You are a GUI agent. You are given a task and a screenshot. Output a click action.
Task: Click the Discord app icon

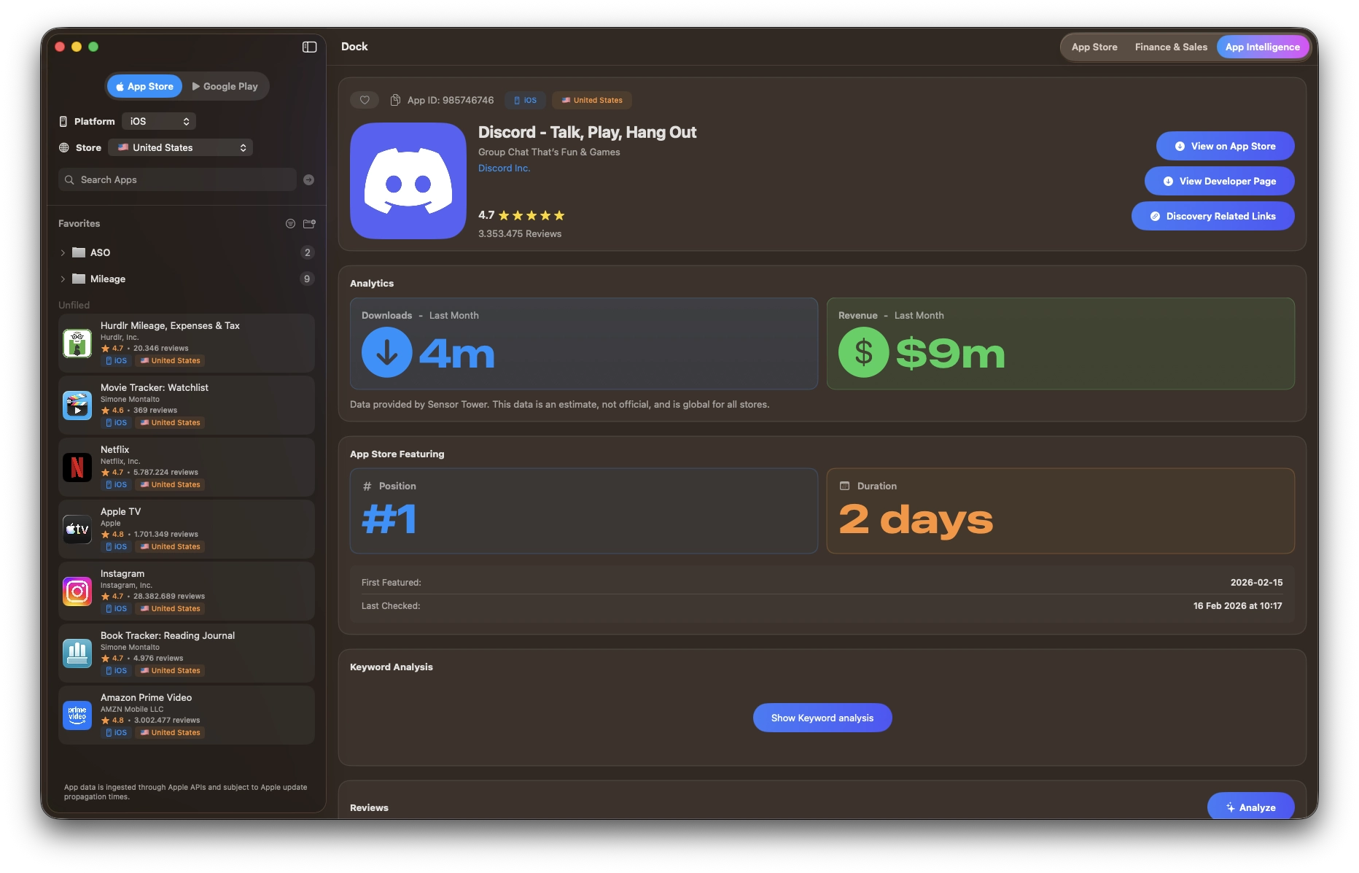[x=408, y=181]
